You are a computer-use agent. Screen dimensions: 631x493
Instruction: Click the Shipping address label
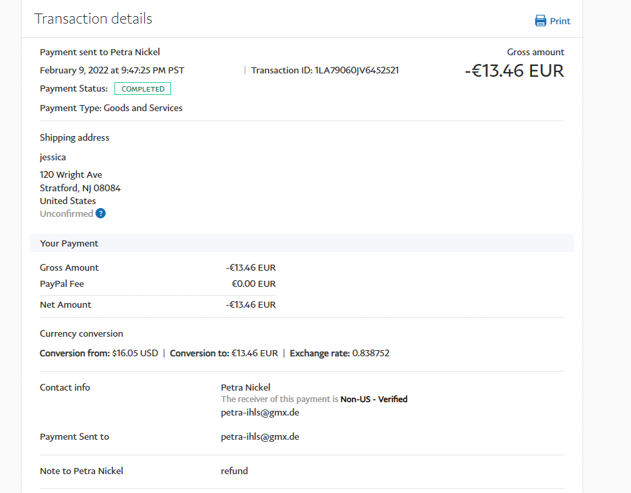[x=74, y=137]
